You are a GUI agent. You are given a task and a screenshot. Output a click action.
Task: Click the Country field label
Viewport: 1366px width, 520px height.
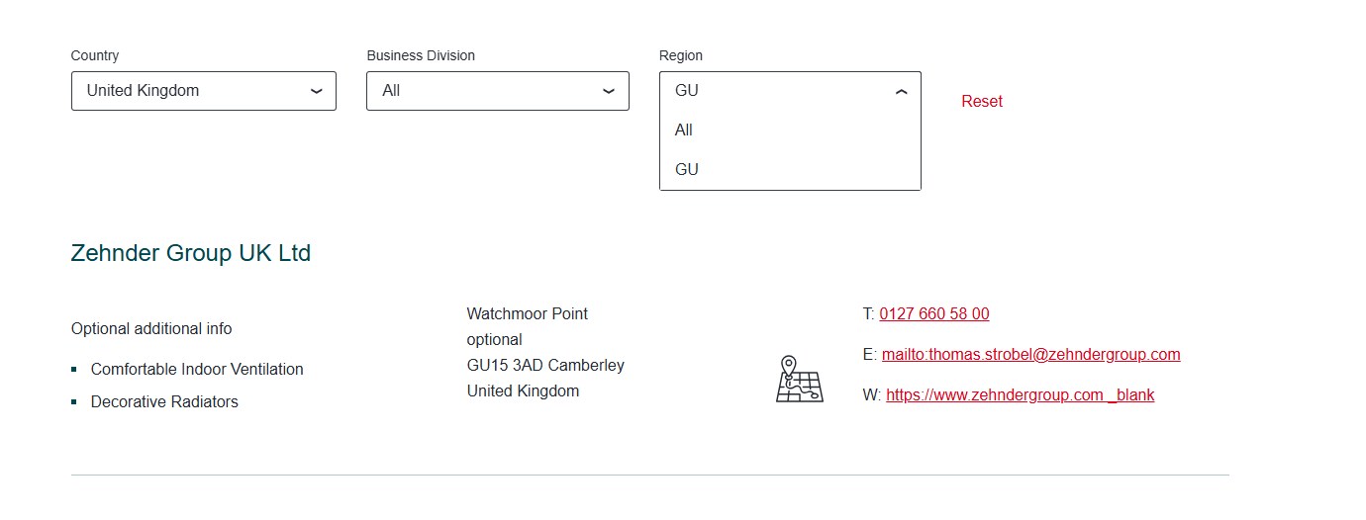click(x=95, y=56)
